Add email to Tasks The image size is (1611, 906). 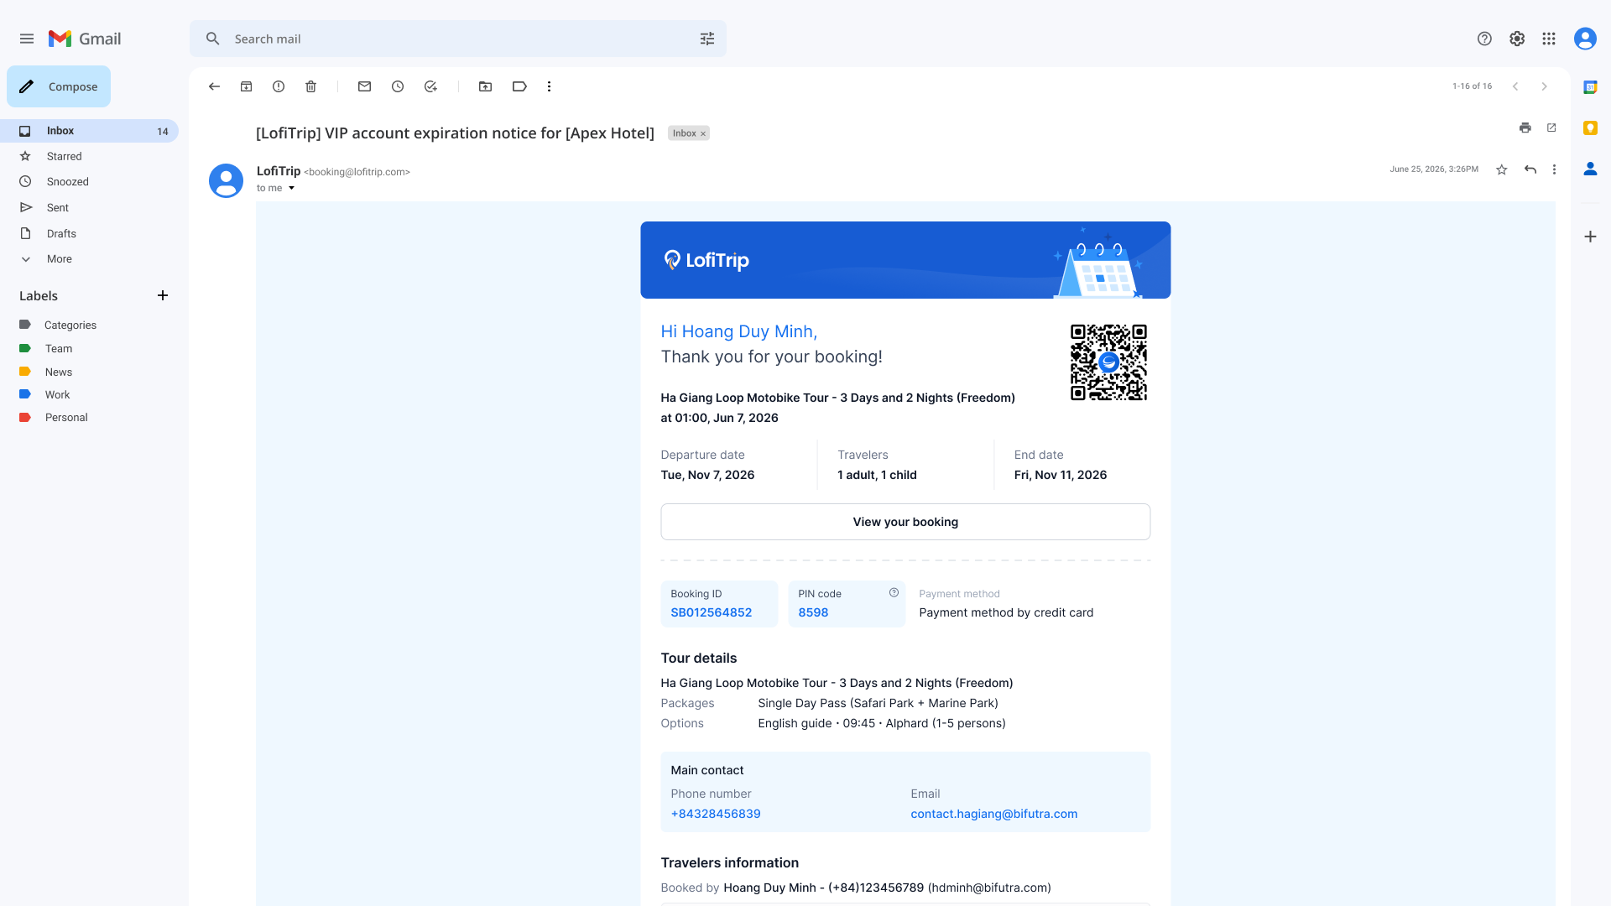click(x=430, y=86)
